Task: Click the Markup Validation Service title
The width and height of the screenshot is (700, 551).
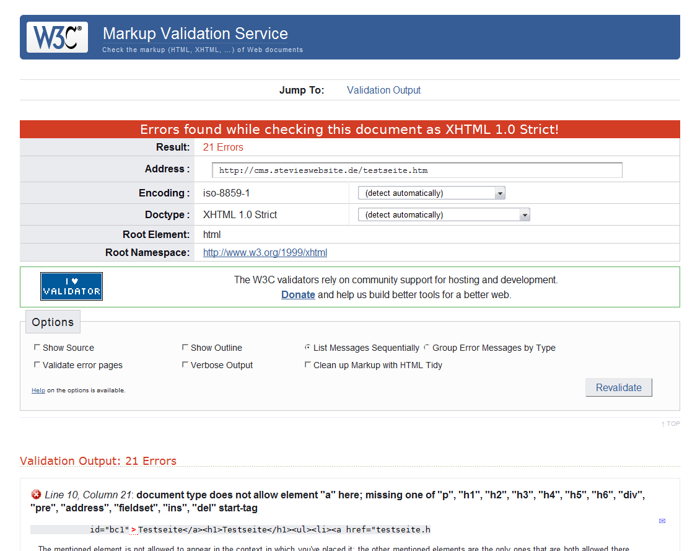Action: [196, 33]
